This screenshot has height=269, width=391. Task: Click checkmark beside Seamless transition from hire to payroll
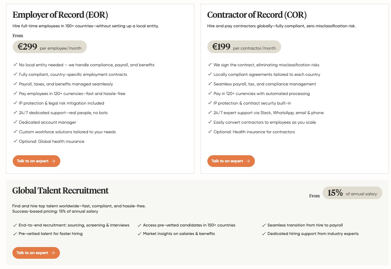264,225
